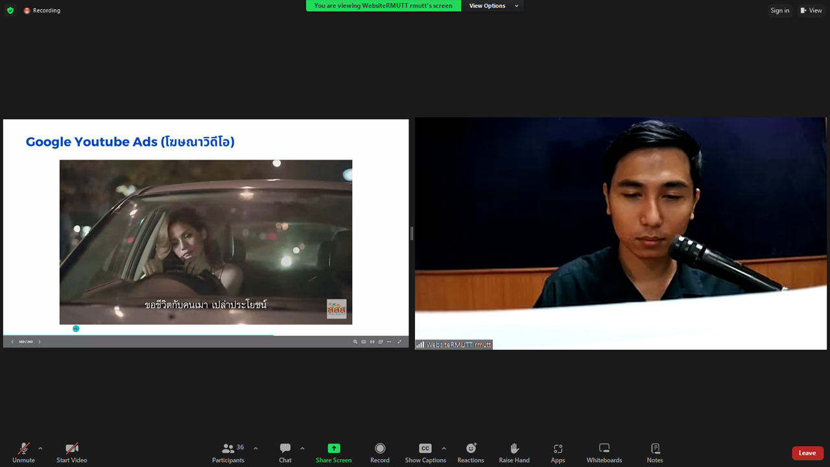Open Zoom Apps
Screen dimensions: 830x467
558,453
